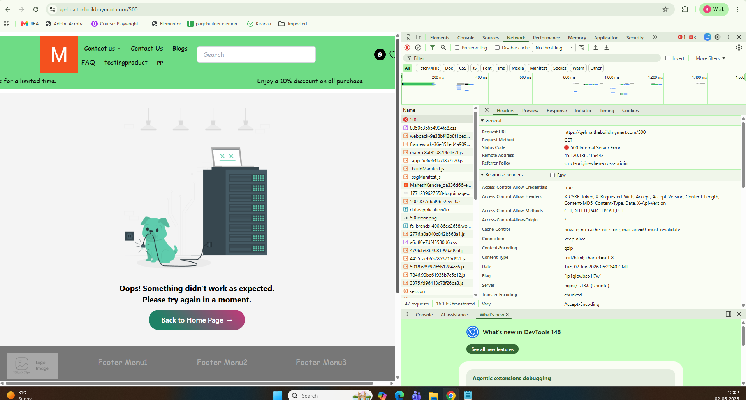This screenshot has width=746, height=400.
Task: Toggle the device toolbar icon in DevTools
Action: point(419,37)
